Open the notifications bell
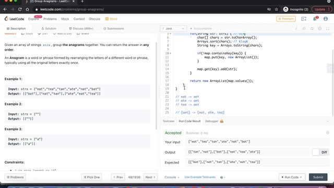The height and width of the screenshot is (188, 334). [315, 19]
